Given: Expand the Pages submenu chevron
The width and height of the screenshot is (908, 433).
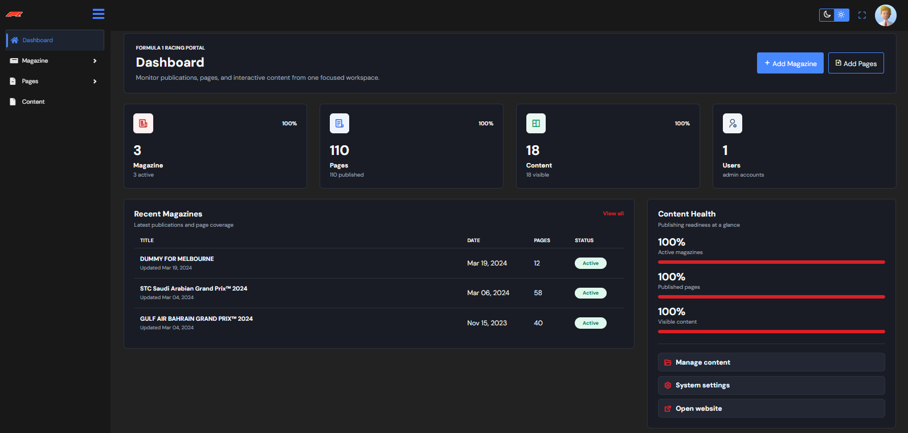Looking at the screenshot, I should coord(95,81).
